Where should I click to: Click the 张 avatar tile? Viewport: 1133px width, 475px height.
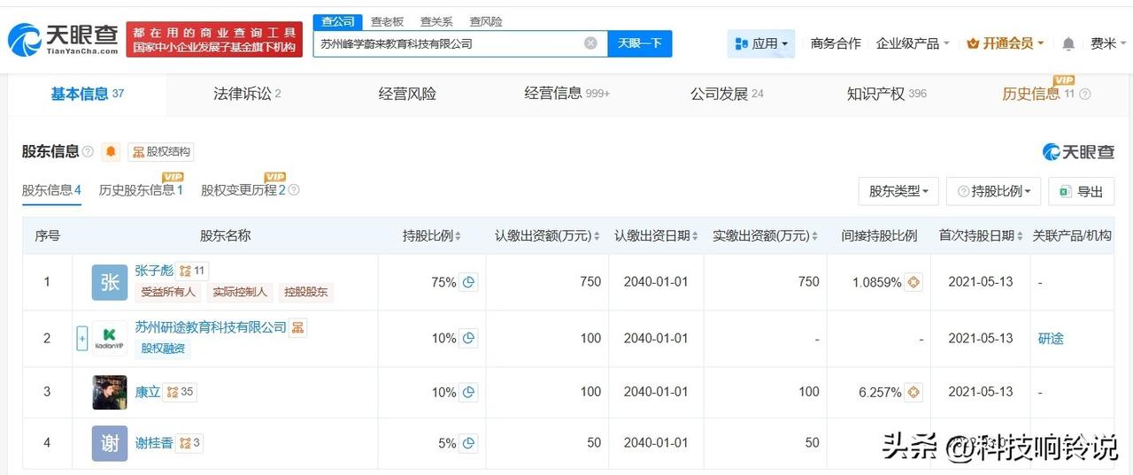tap(110, 282)
